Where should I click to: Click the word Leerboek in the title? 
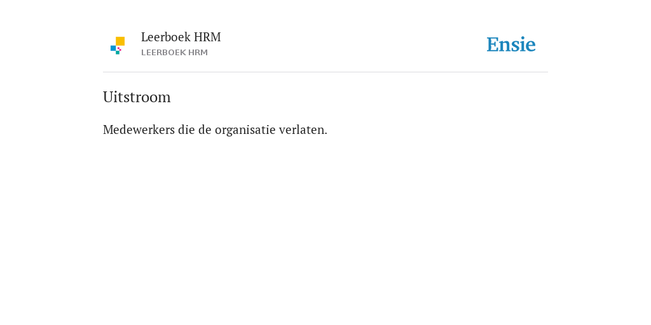click(166, 37)
